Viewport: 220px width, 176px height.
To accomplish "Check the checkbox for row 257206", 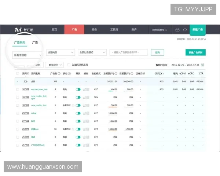I will pos(18,145).
